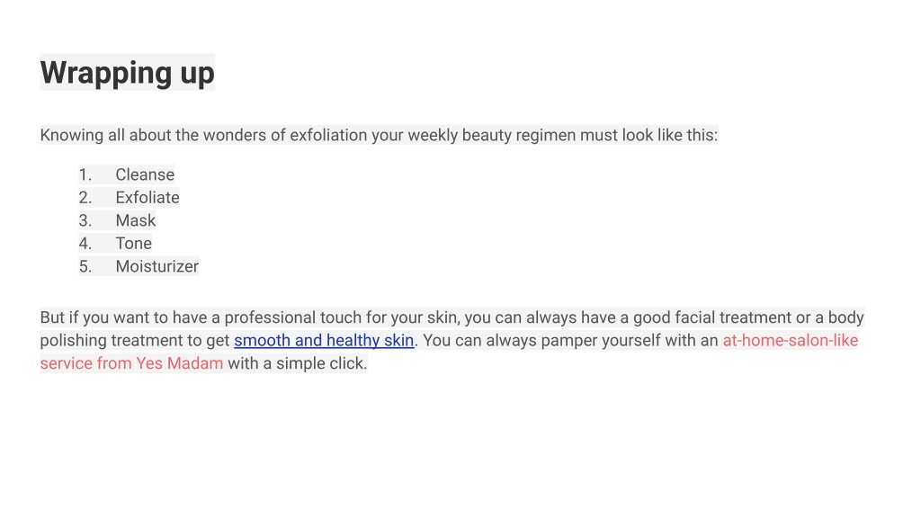The image size is (921, 518).
Task: Click the at-home-salon-like service link text
Action: coord(790,341)
